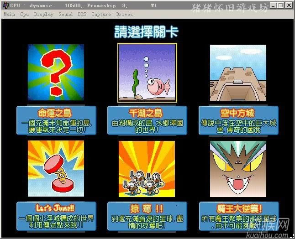Open the DOS menu

82,14
